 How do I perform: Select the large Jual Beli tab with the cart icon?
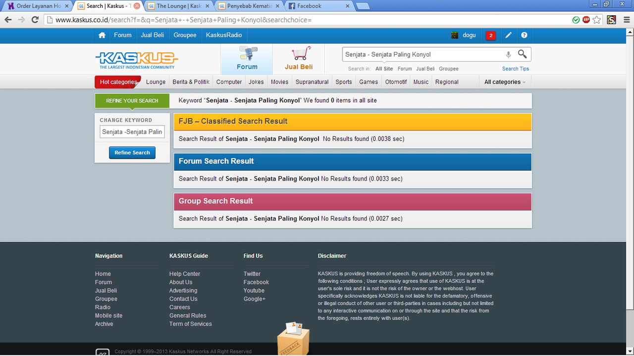coord(299,59)
